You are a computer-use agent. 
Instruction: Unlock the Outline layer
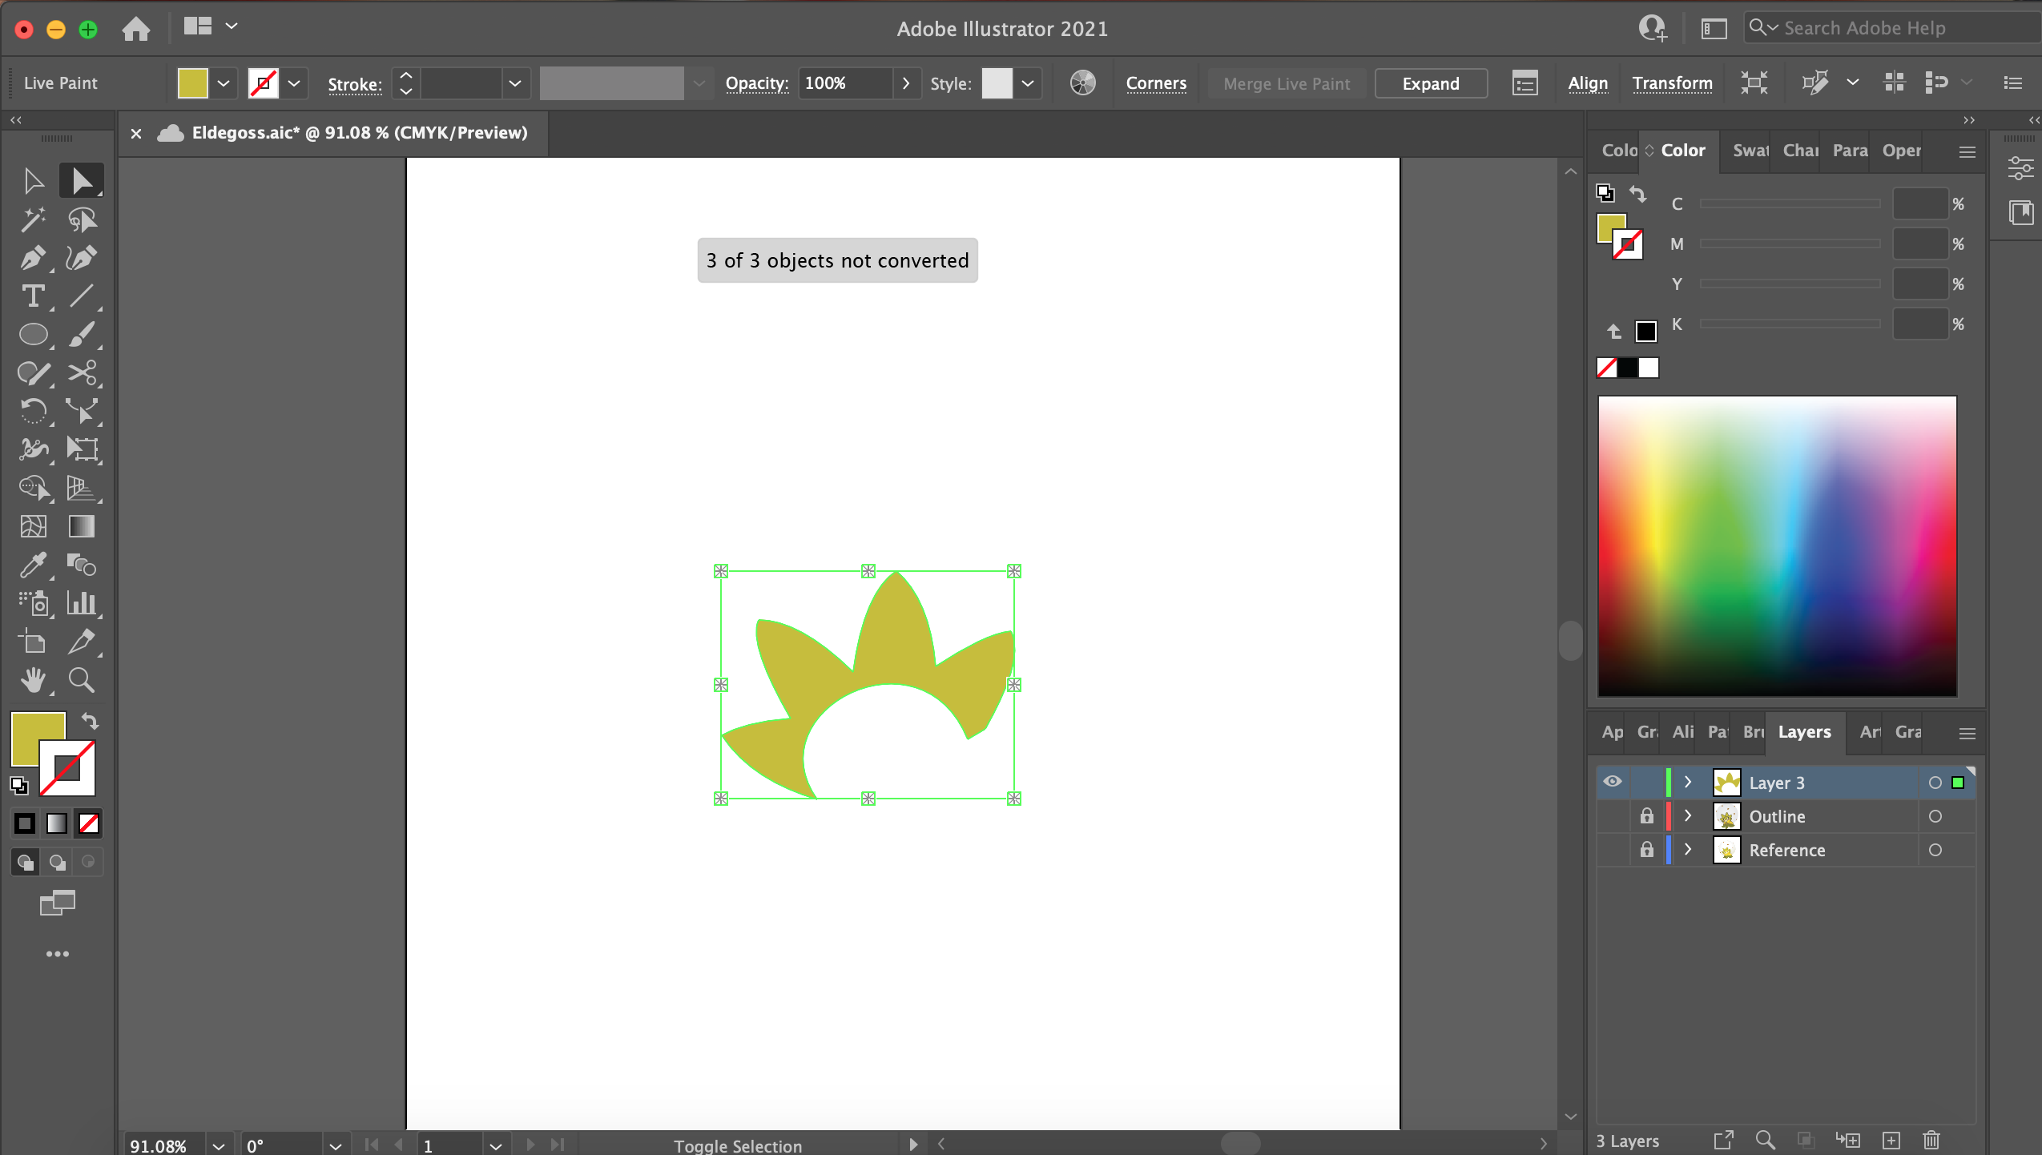point(1646,816)
